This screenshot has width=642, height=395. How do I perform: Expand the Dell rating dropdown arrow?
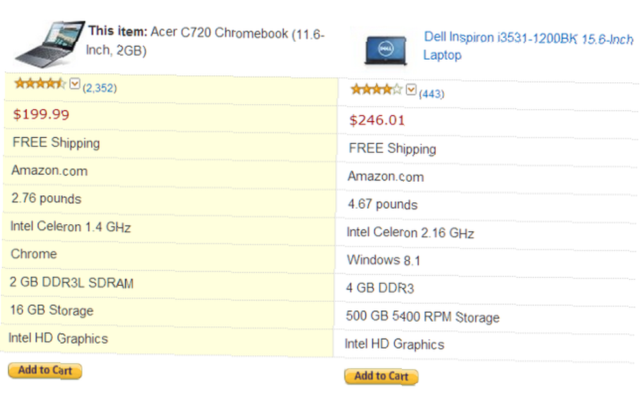click(x=411, y=89)
